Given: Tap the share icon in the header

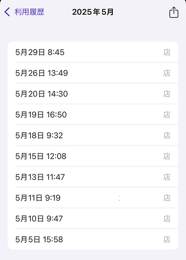Looking at the screenshot, I should [174, 12].
